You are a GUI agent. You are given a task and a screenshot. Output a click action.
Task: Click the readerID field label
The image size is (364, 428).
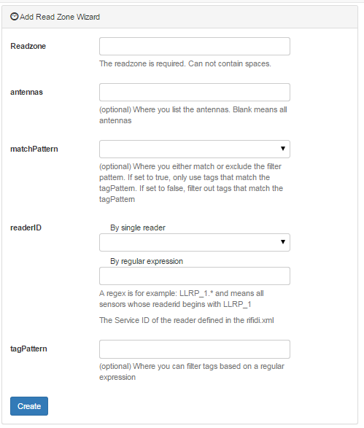click(26, 227)
